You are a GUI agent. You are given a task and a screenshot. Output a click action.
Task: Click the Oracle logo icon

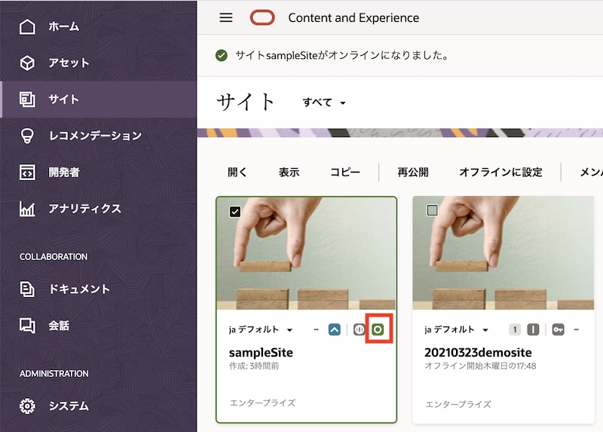(x=262, y=18)
